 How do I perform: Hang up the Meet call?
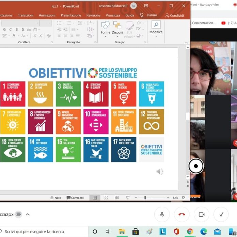[x=182, y=214]
